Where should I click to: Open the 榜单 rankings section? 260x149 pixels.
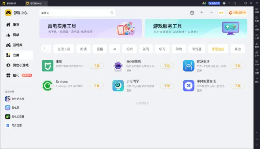(18, 35)
